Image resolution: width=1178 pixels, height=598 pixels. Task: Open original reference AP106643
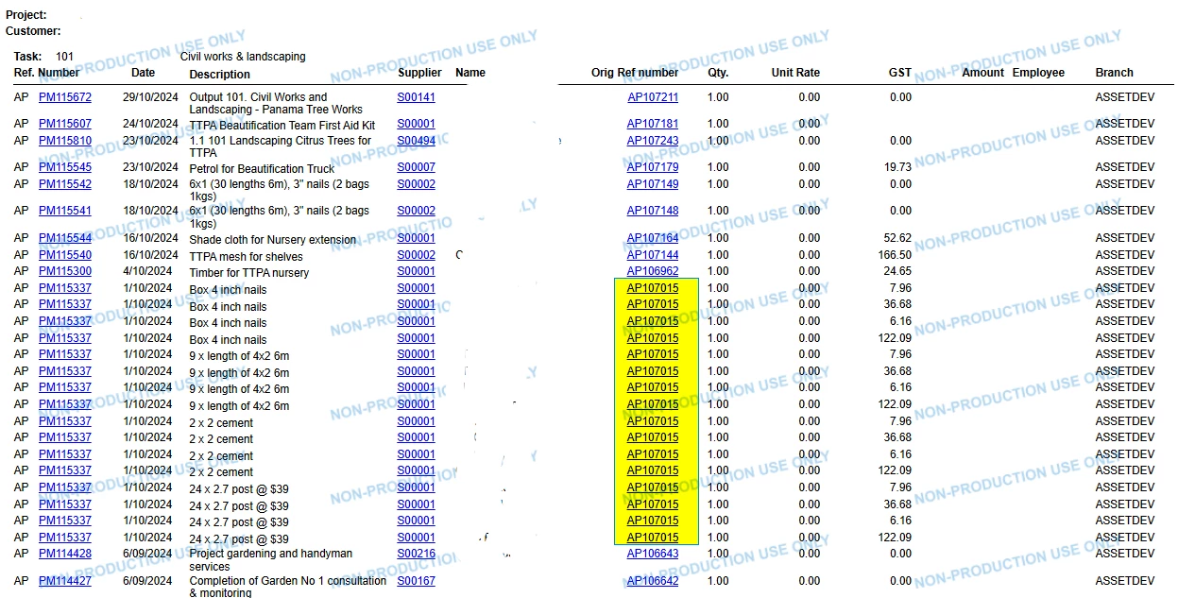pos(653,554)
